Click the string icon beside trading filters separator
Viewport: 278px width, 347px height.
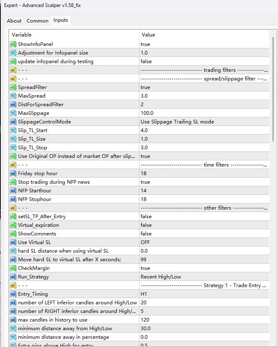point(13,70)
